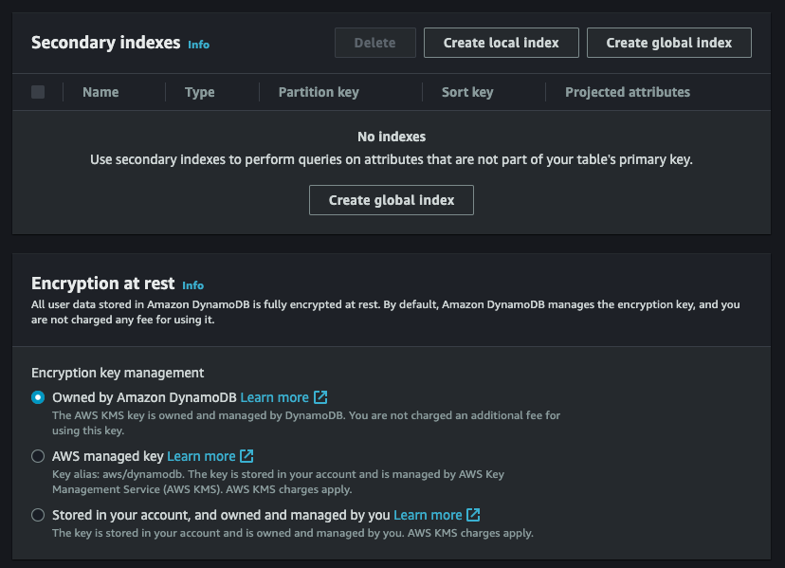Viewport: 785px width, 568px height.
Task: Click the No indexes message text
Action: coord(392,137)
